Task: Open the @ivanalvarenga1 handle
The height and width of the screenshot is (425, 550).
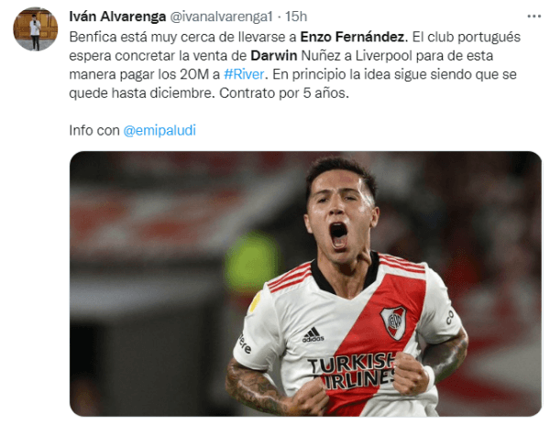Action: pyautogui.click(x=221, y=16)
